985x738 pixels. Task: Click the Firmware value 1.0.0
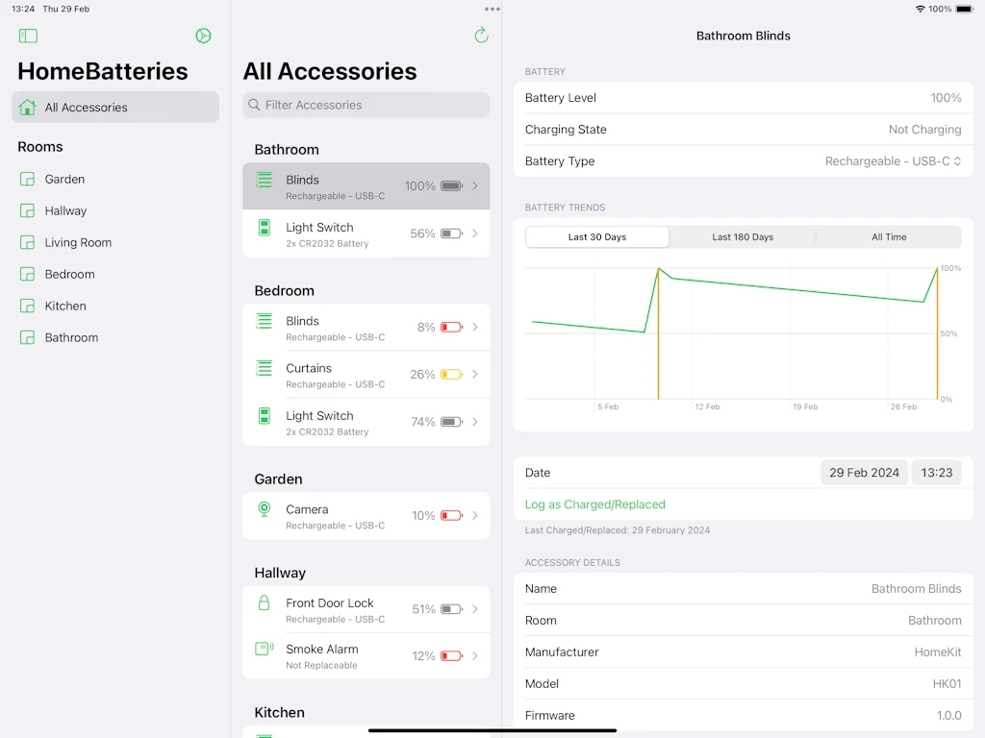pos(948,715)
